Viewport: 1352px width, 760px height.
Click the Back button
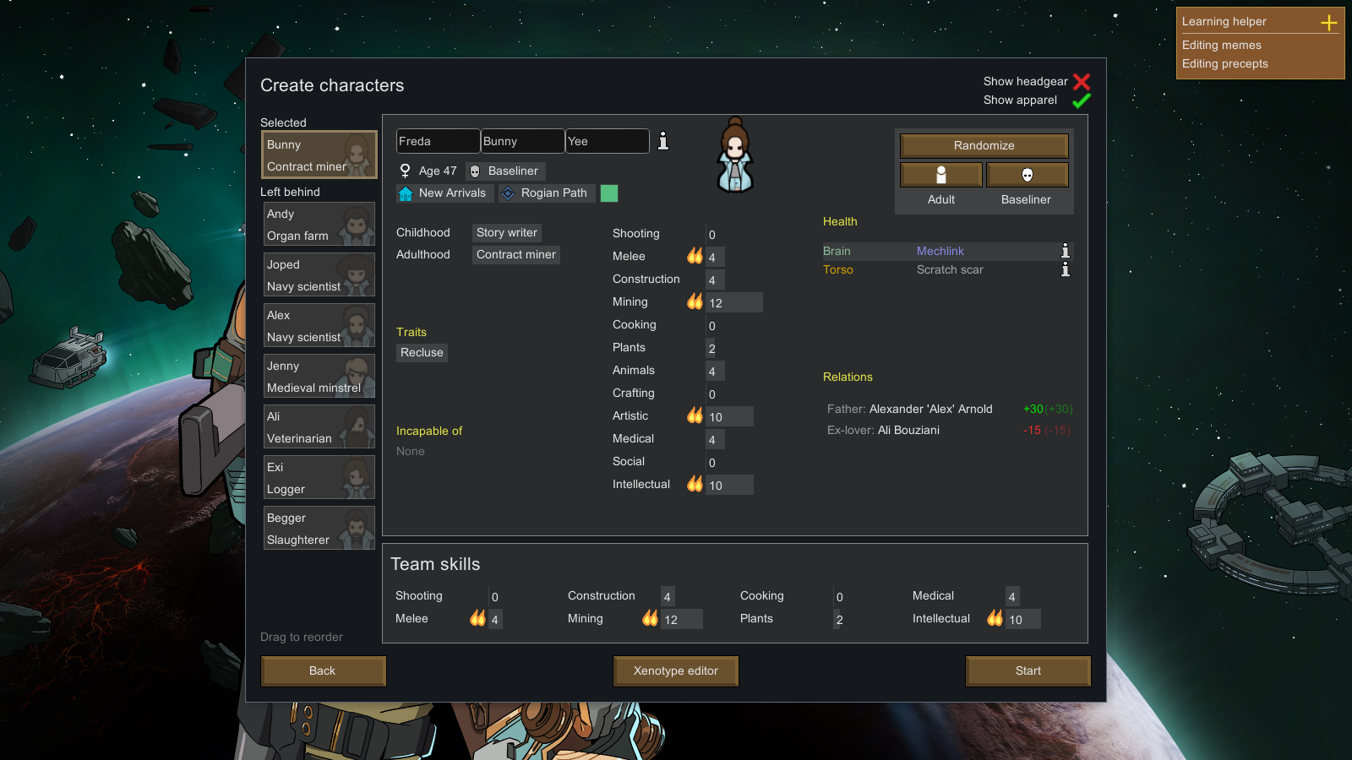click(x=323, y=671)
